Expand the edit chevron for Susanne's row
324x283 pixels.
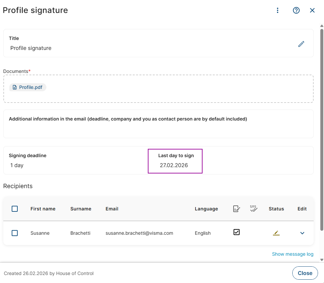click(302, 233)
